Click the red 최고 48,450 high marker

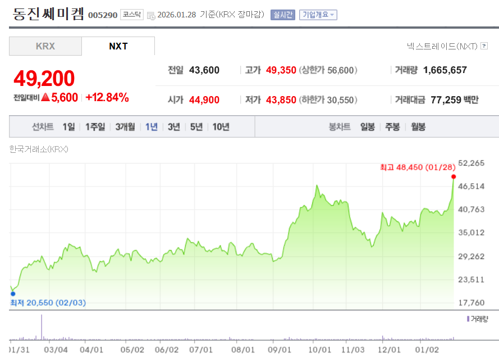tap(454, 176)
